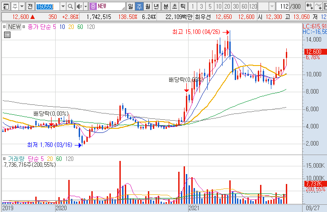Click the NEW label in chart legend
327x212 pixels.
pyautogui.click(x=14, y=27)
